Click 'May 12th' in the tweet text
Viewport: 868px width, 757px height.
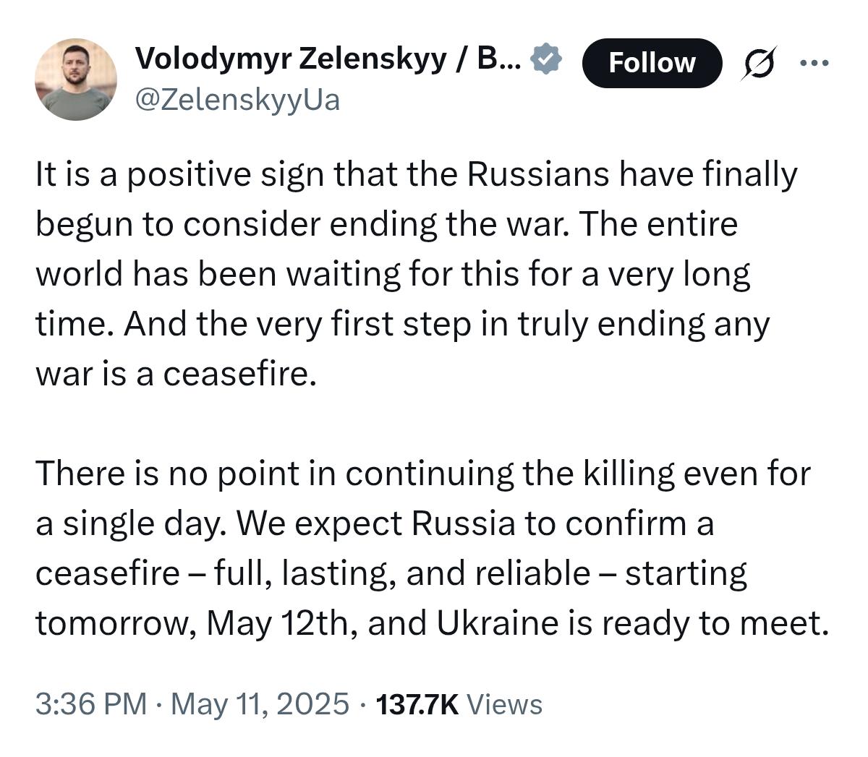point(277,623)
